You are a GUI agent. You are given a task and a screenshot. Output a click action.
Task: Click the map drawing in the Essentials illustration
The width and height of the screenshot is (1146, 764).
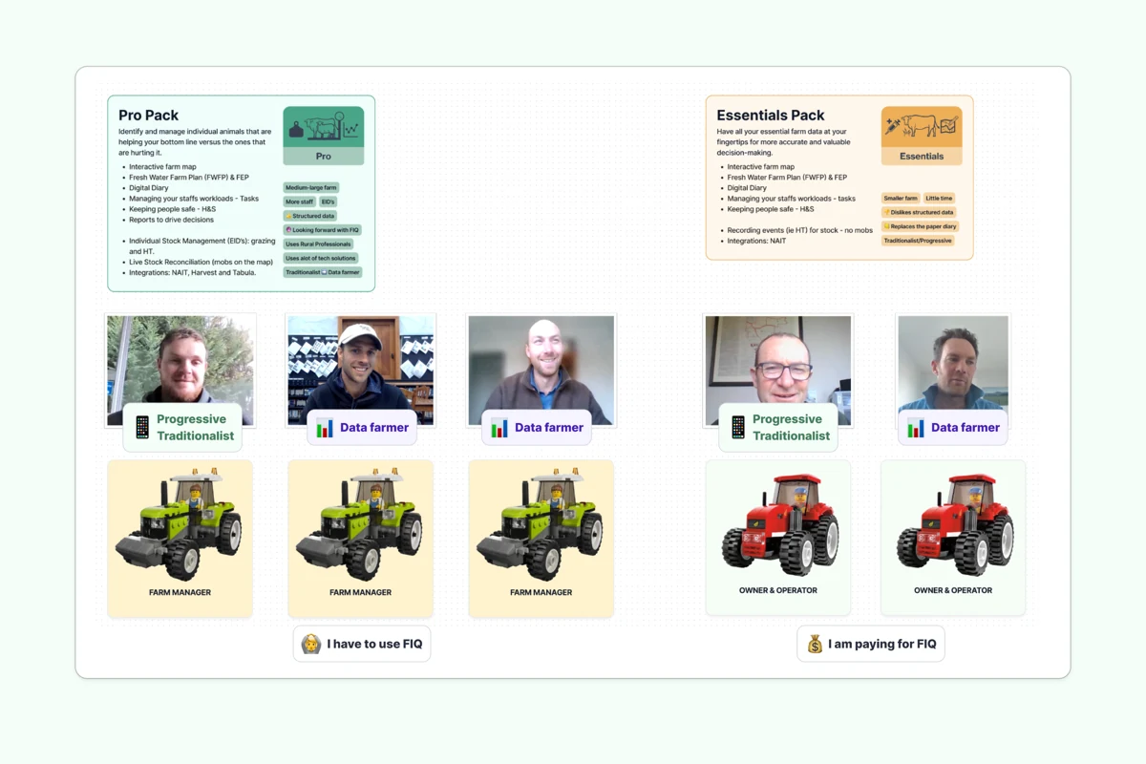(x=947, y=125)
